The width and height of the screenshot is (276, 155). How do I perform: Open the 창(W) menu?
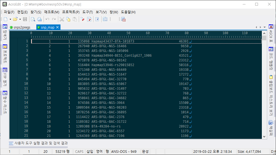(x=114, y=12)
